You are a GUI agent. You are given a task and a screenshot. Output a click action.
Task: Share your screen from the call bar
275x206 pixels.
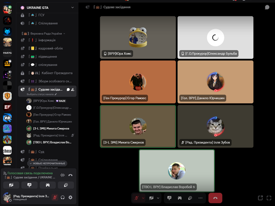point(169,198)
